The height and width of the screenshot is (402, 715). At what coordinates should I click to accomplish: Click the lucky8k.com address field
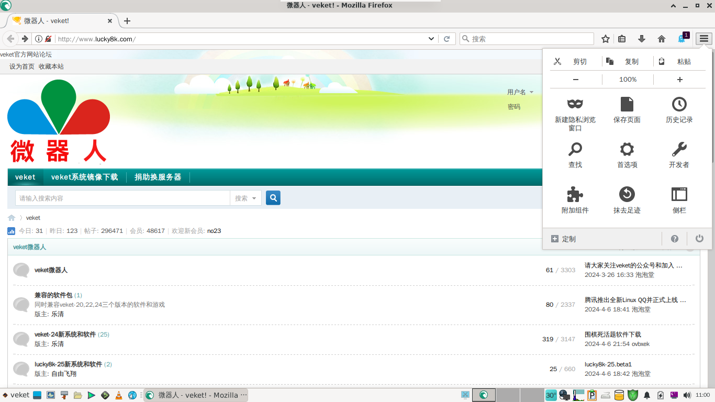point(240,39)
